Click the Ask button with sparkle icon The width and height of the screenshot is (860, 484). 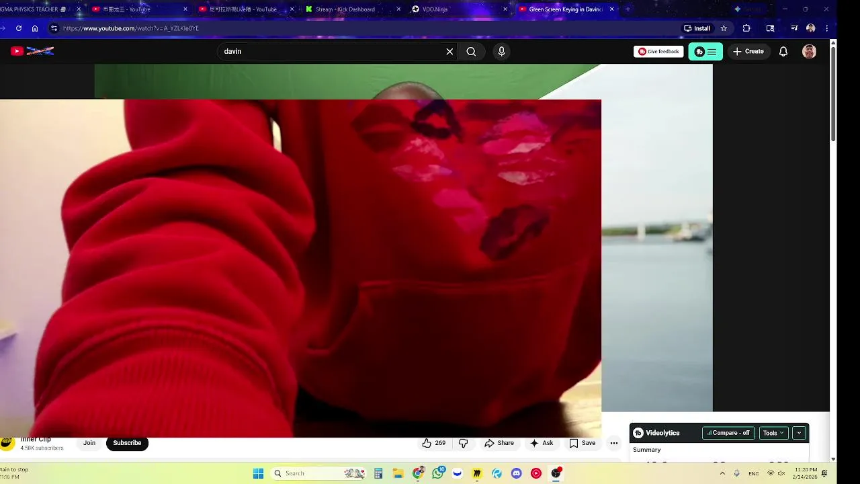pyautogui.click(x=542, y=443)
